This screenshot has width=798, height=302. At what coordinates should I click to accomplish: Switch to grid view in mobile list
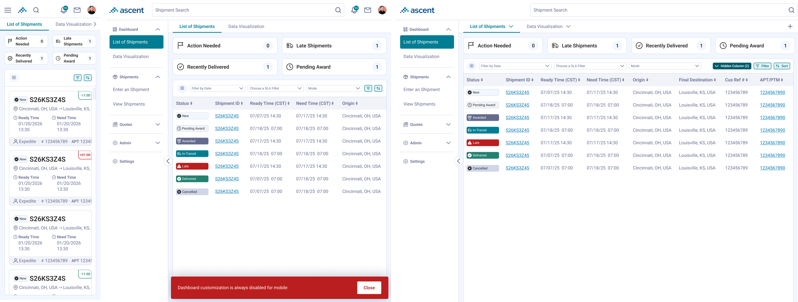click(x=14, y=77)
